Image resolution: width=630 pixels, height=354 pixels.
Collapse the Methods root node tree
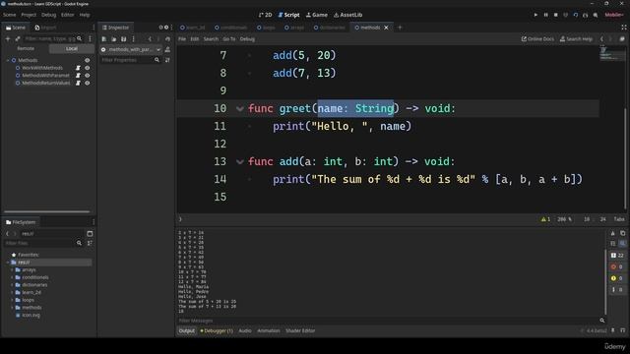click(8, 60)
